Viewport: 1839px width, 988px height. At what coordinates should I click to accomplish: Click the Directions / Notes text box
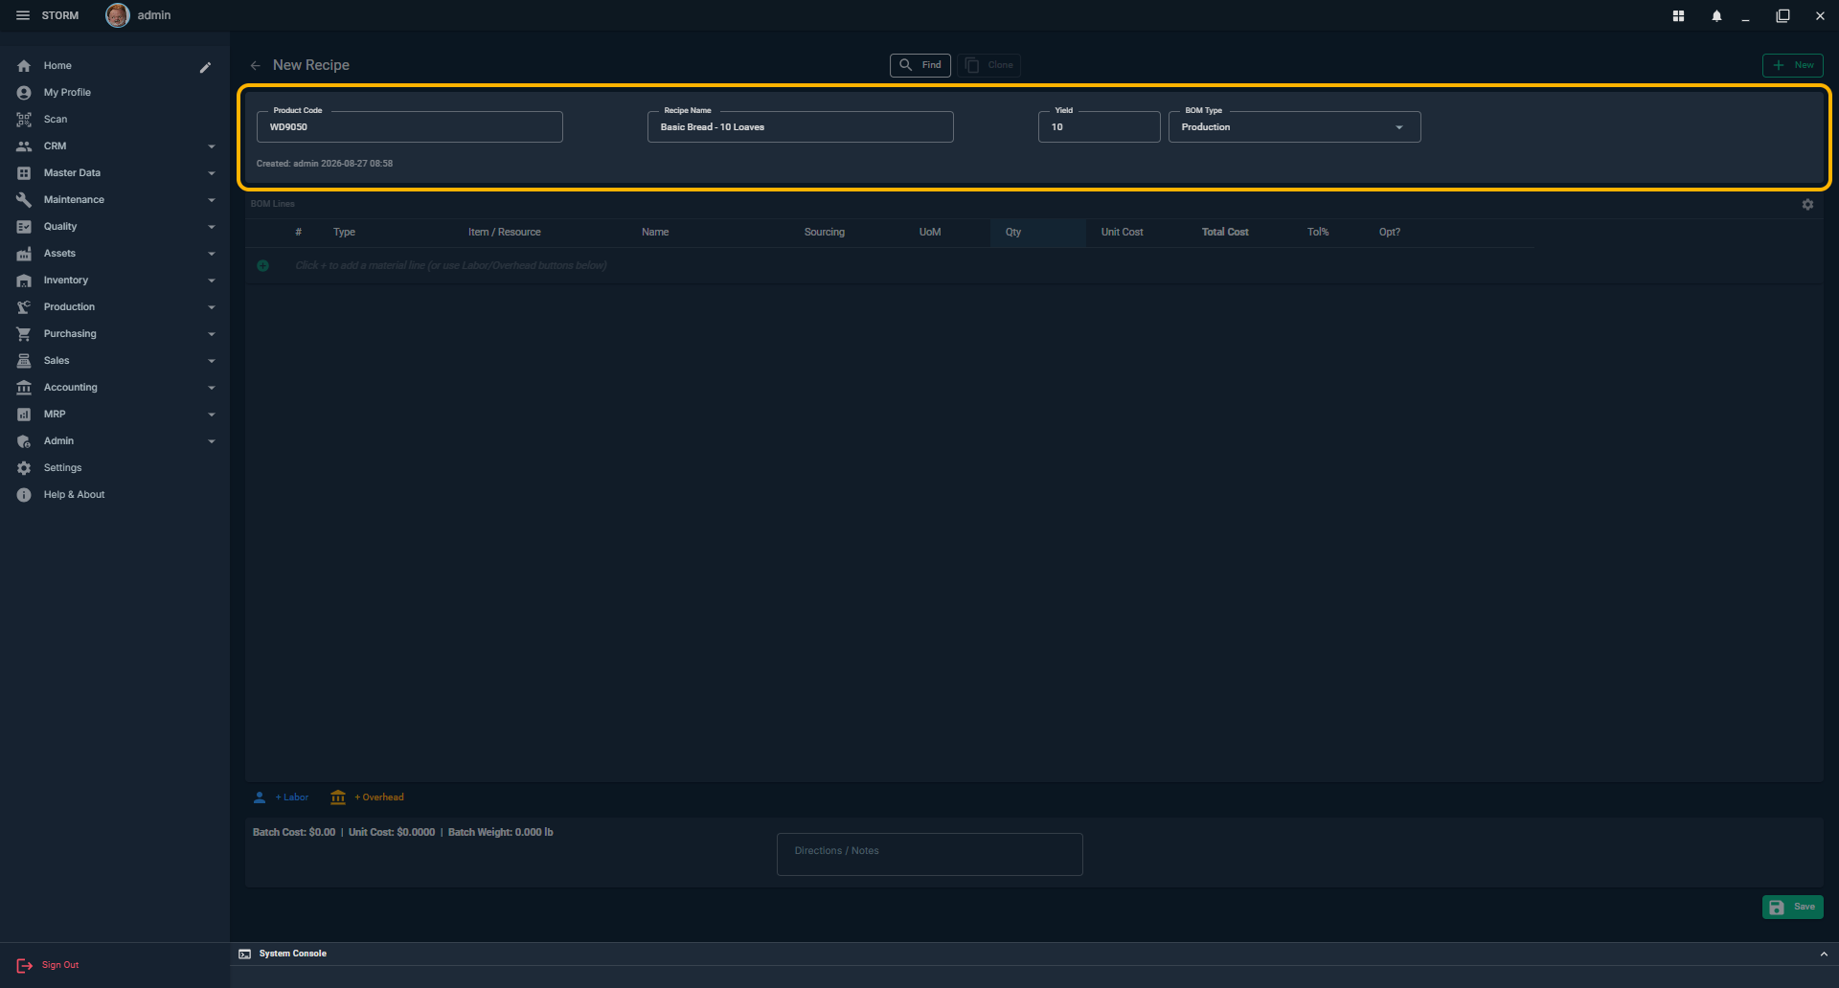[929, 854]
